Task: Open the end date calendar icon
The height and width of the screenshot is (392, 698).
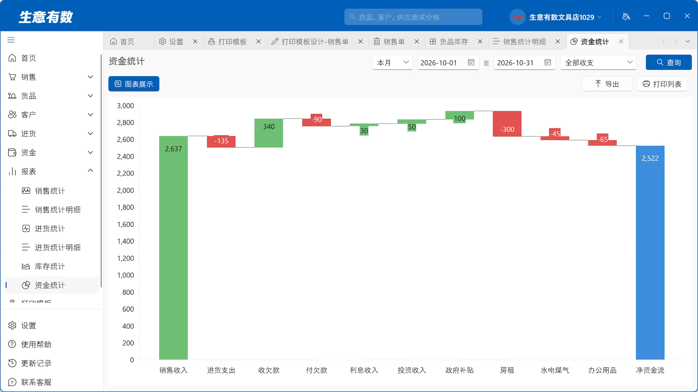Action: [547, 62]
